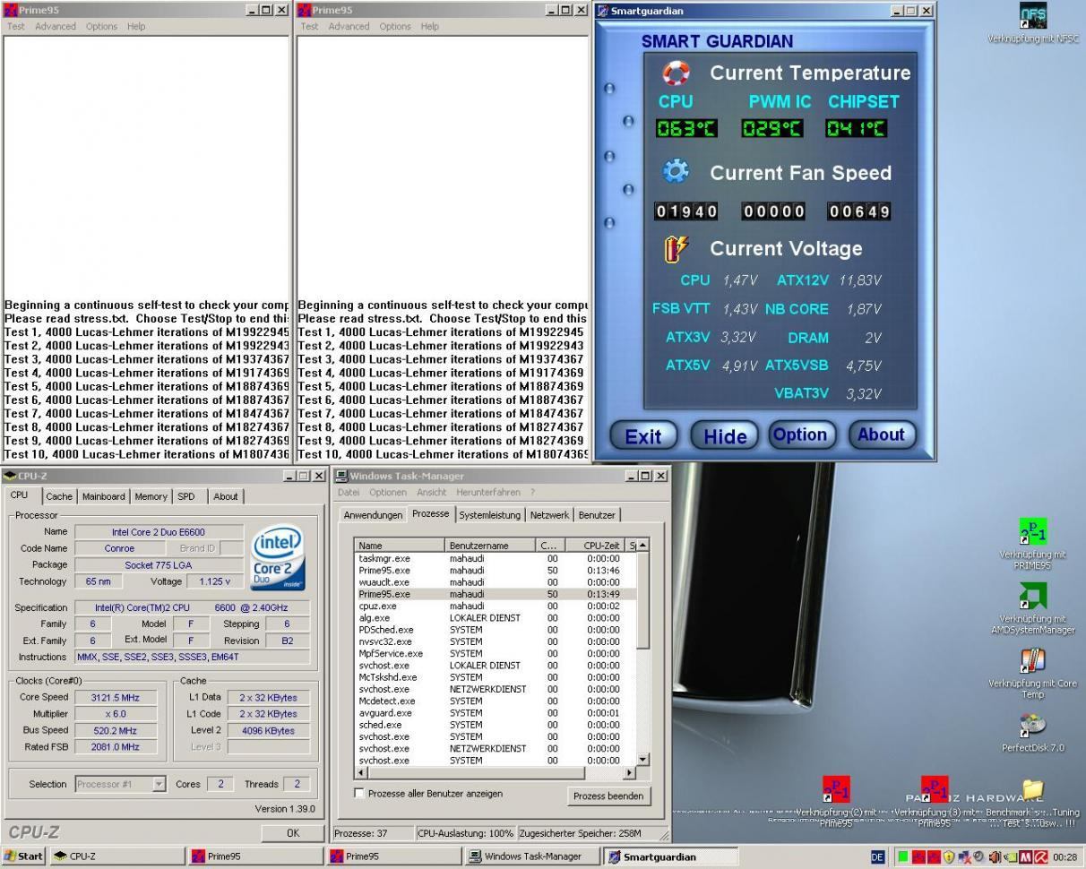Click the process list horizontal scroll-right arrow
The height and width of the screenshot is (869, 1086).
(x=629, y=772)
